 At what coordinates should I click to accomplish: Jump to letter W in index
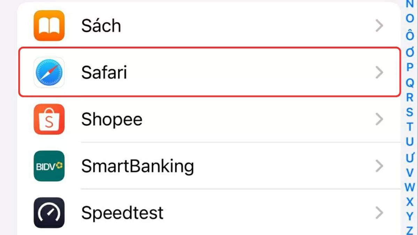click(x=410, y=187)
